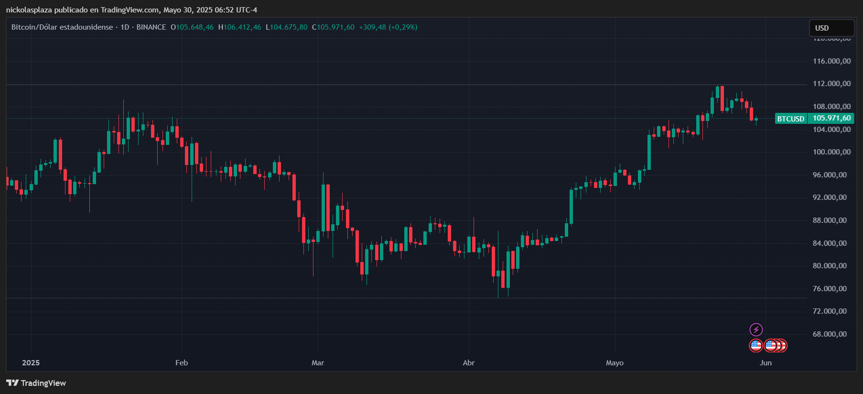This screenshot has height=394, width=863.
Task: Click the front flag of the overlapping flag cluster
Action: (x=771, y=345)
